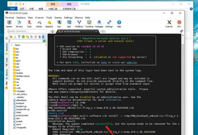Click the View toolbar icon
The height and width of the screenshot is (135, 198).
click(59, 24)
